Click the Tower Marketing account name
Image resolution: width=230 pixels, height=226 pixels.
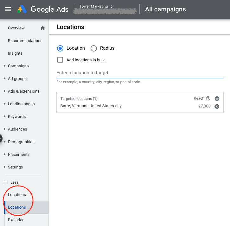93,6
